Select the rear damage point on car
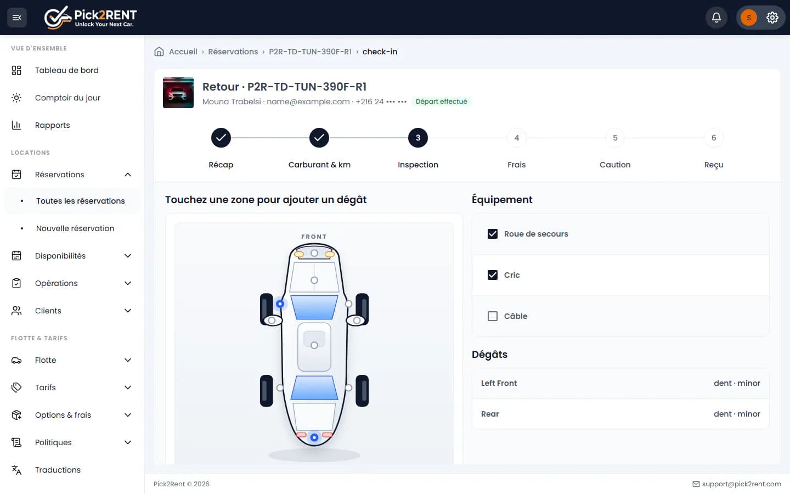The image size is (790, 494). pos(314,437)
